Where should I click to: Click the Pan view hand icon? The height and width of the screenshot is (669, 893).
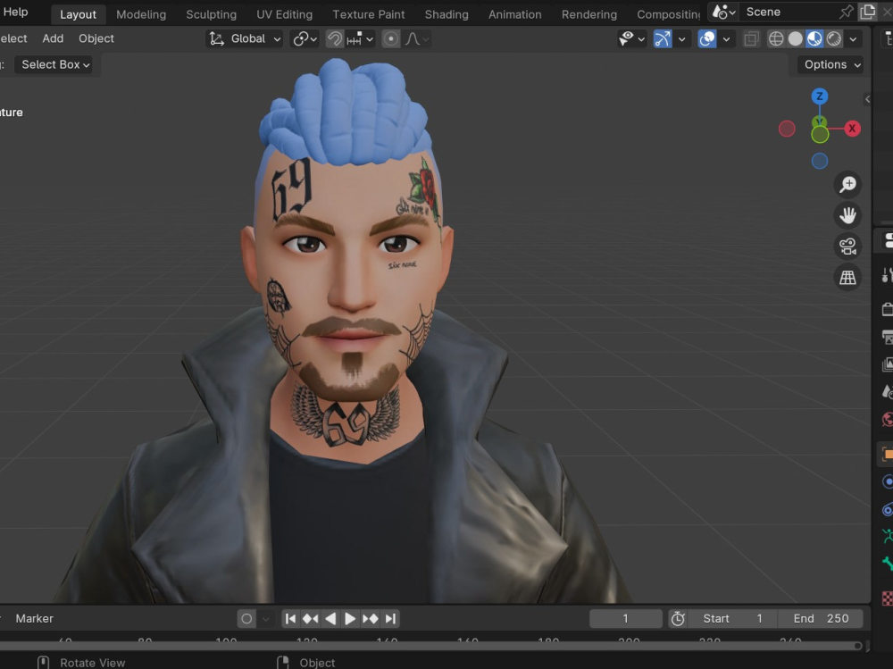(847, 215)
